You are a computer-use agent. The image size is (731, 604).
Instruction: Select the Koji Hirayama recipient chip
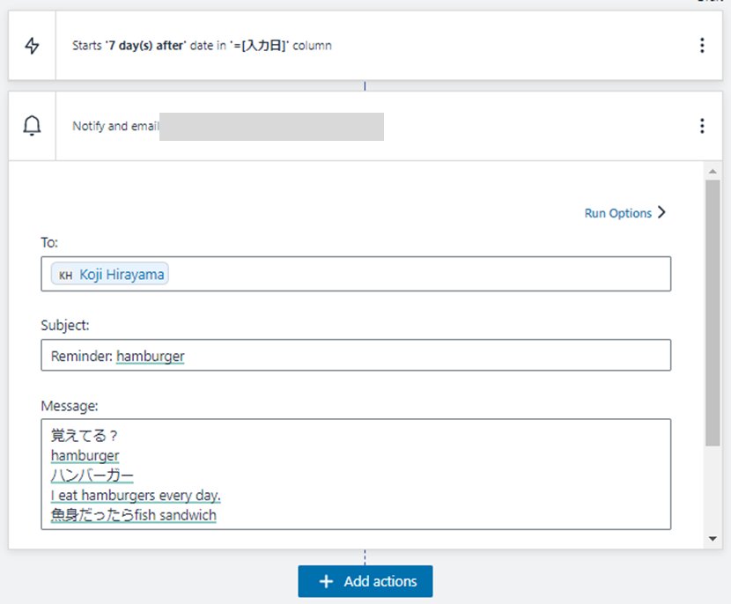121,275
